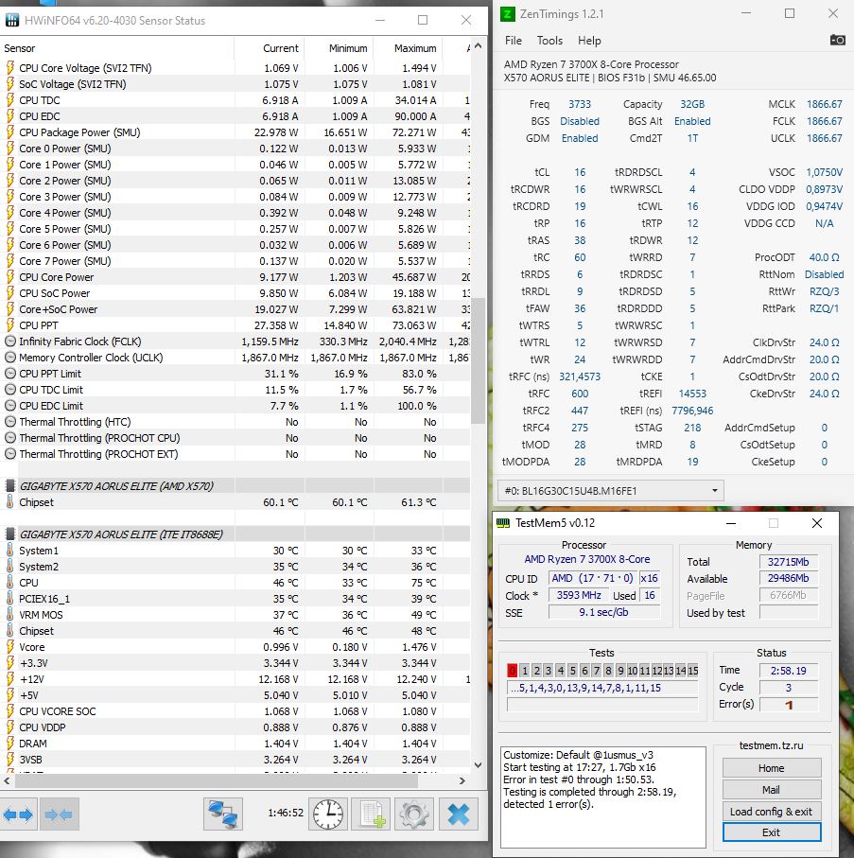Click the thermometer icon beside VRM MOS
Image resolution: width=854 pixels, height=858 pixels.
tap(9, 615)
